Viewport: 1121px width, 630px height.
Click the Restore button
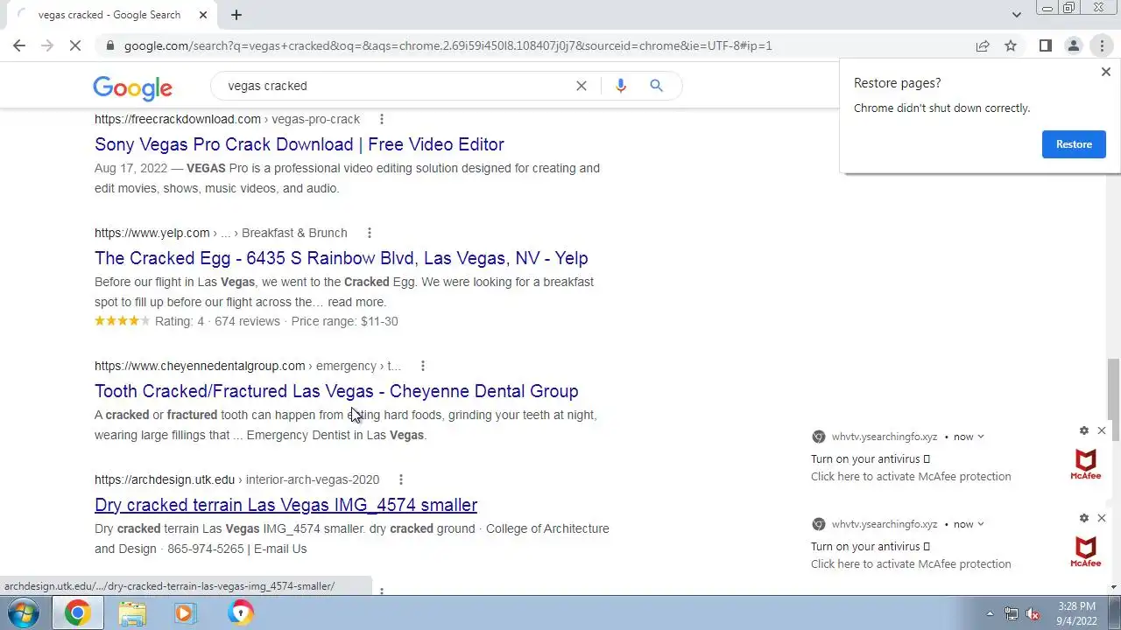point(1074,144)
